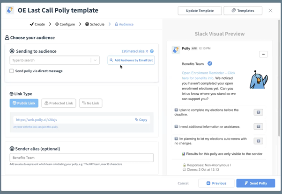This screenshot has height=194, width=282.
Task: Select the Public Link type
Action: [24, 103]
